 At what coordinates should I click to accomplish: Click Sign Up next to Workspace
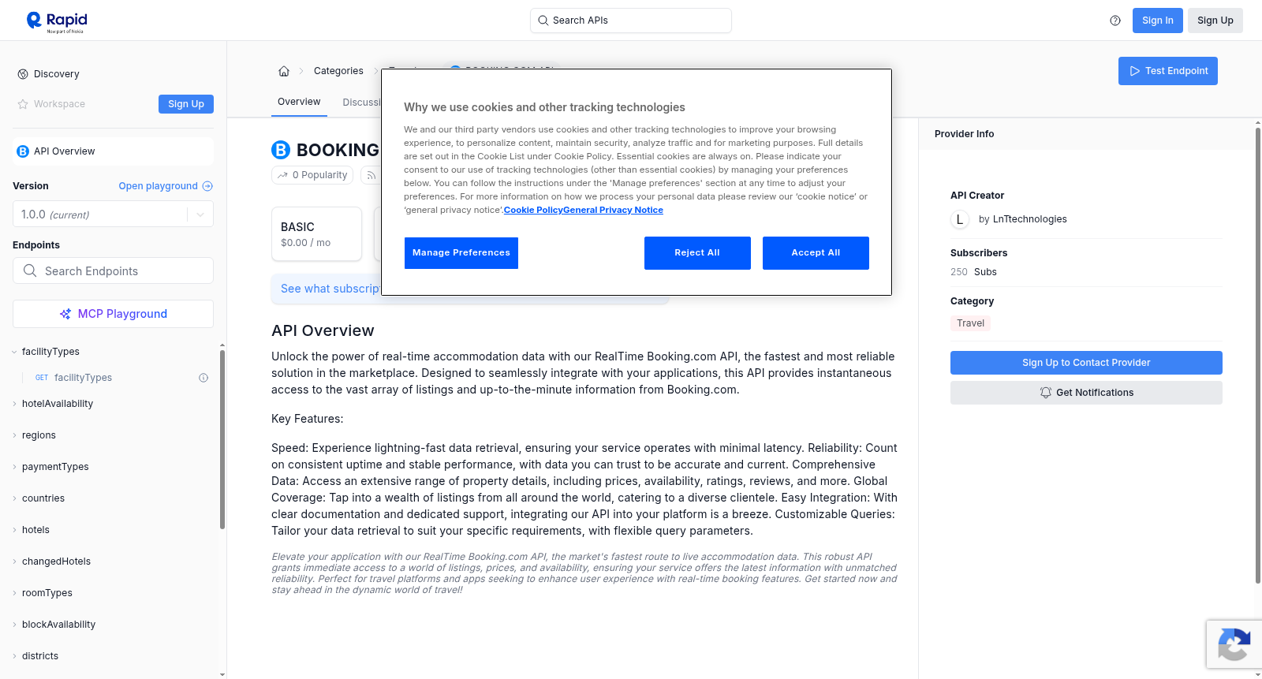pos(186,104)
